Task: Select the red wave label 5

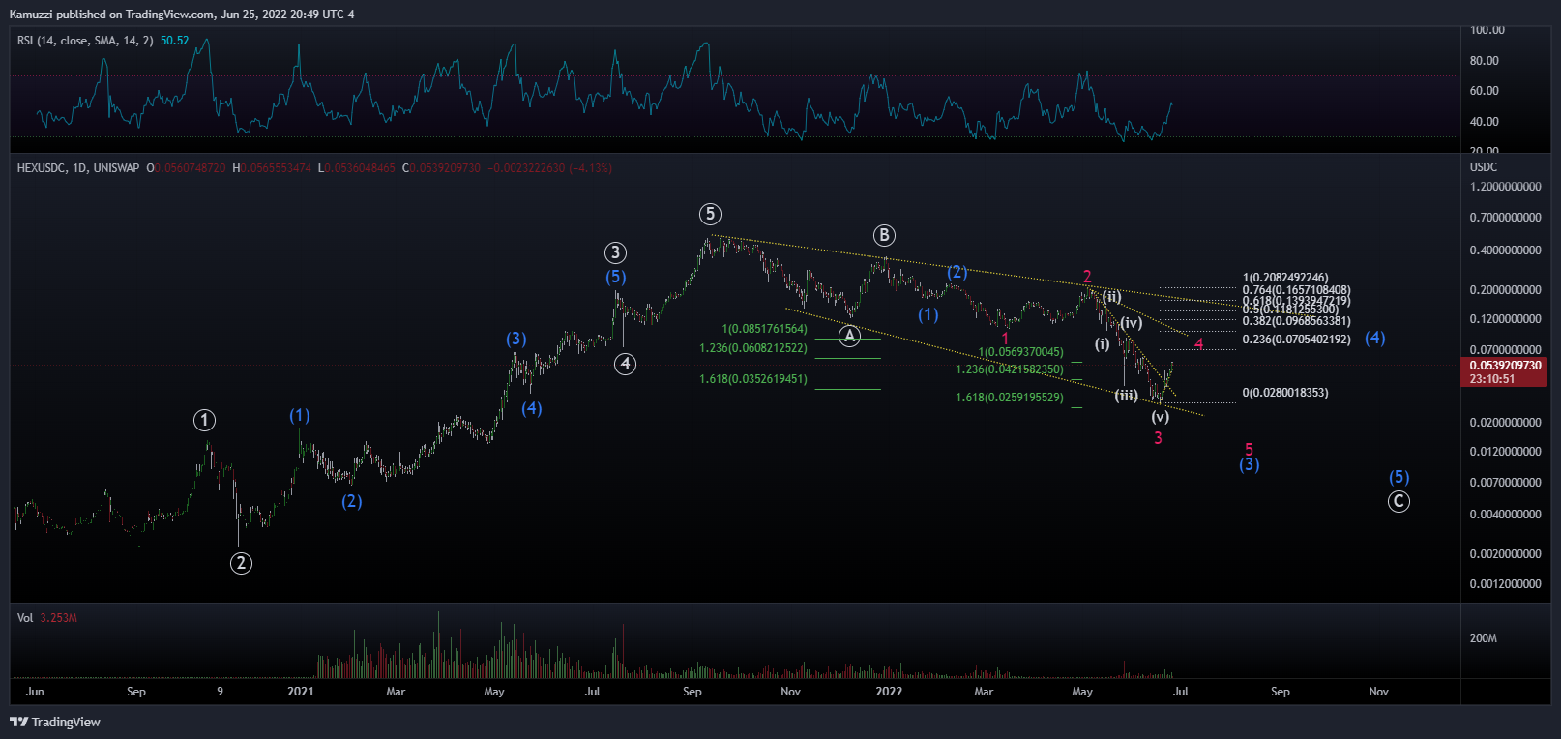Action: (x=1249, y=450)
